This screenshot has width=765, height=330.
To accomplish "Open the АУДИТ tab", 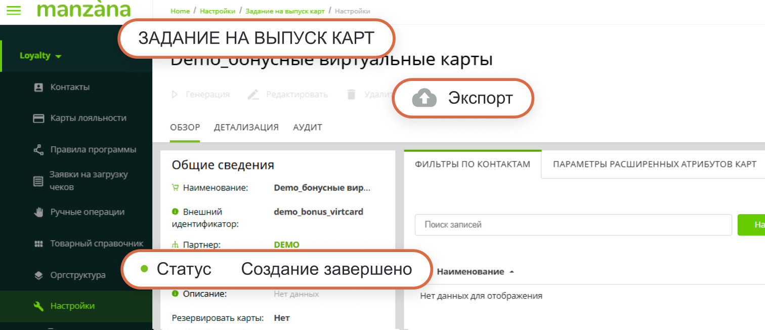I will [308, 128].
